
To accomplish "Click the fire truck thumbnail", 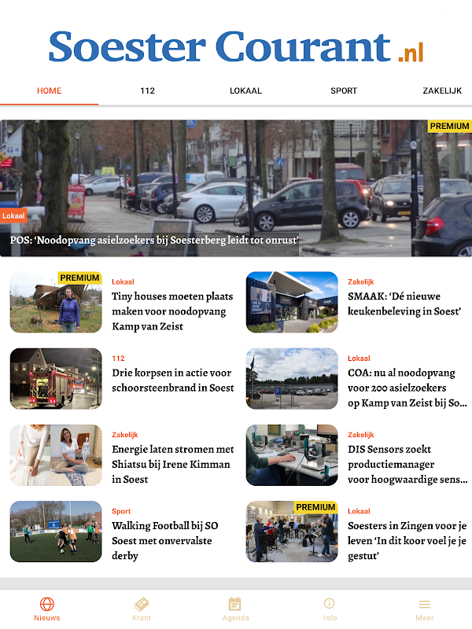I will tap(56, 379).
